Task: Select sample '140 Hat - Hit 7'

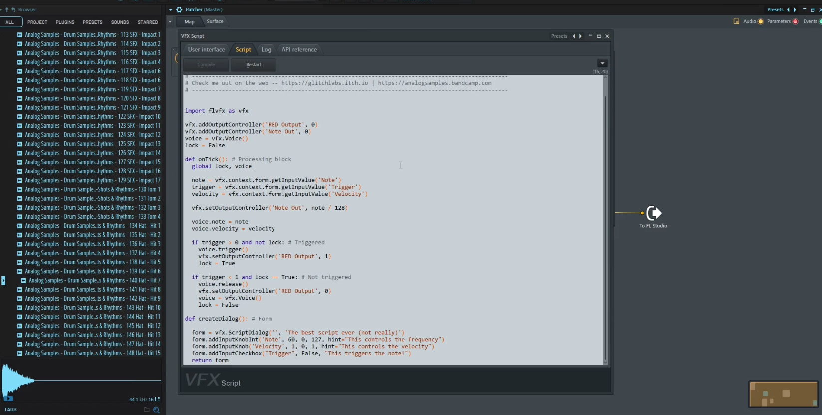Action: tap(94, 281)
